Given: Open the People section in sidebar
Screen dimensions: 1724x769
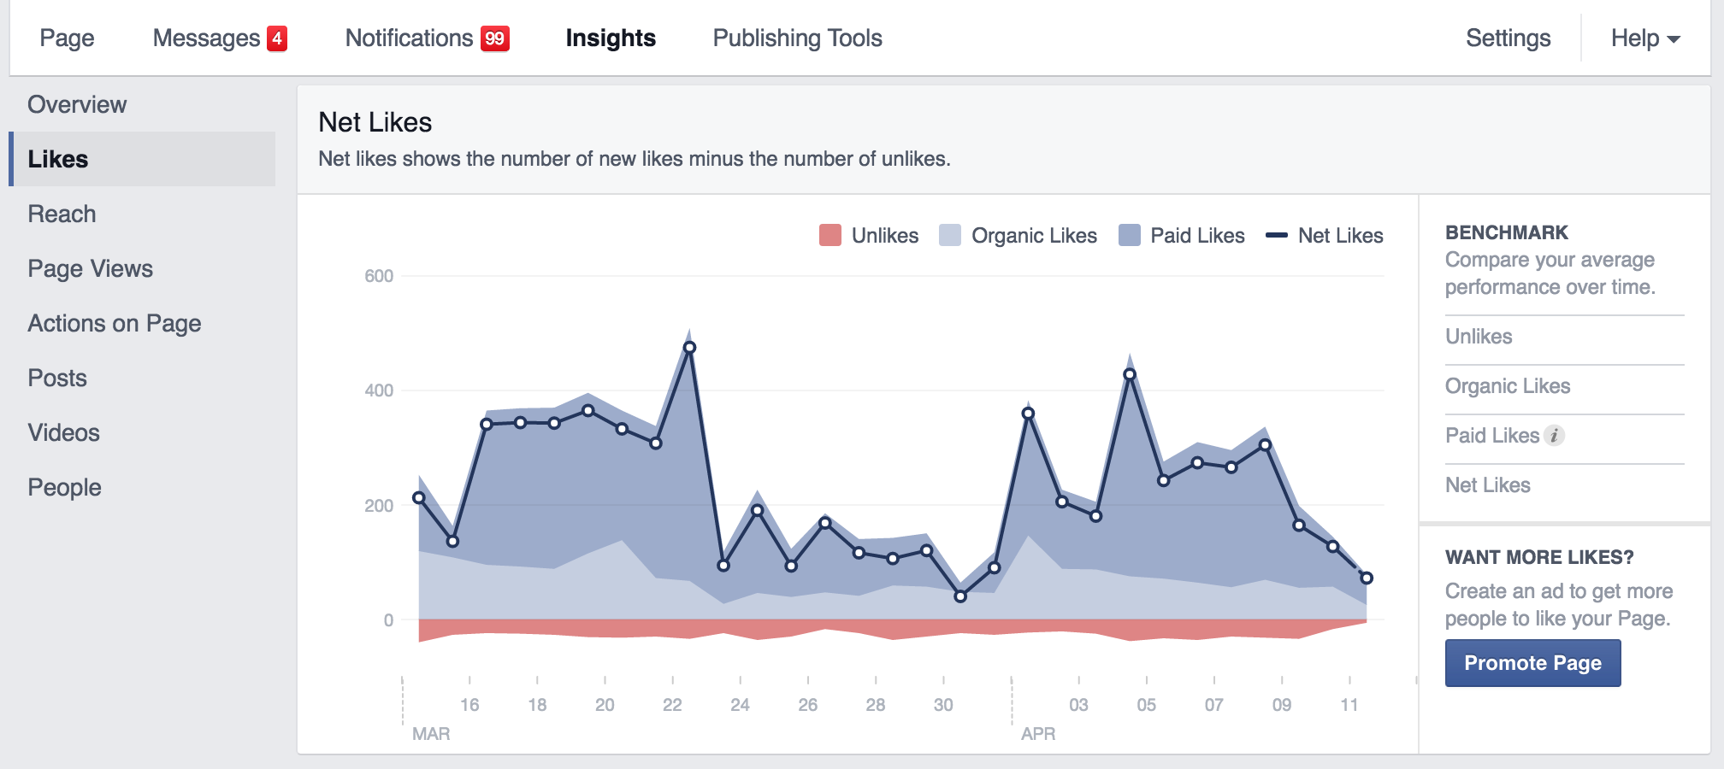Looking at the screenshot, I should (x=64, y=487).
